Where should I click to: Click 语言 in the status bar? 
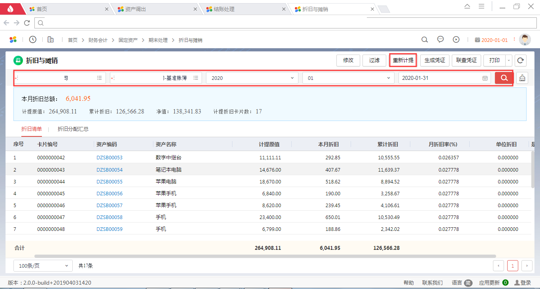point(457,283)
